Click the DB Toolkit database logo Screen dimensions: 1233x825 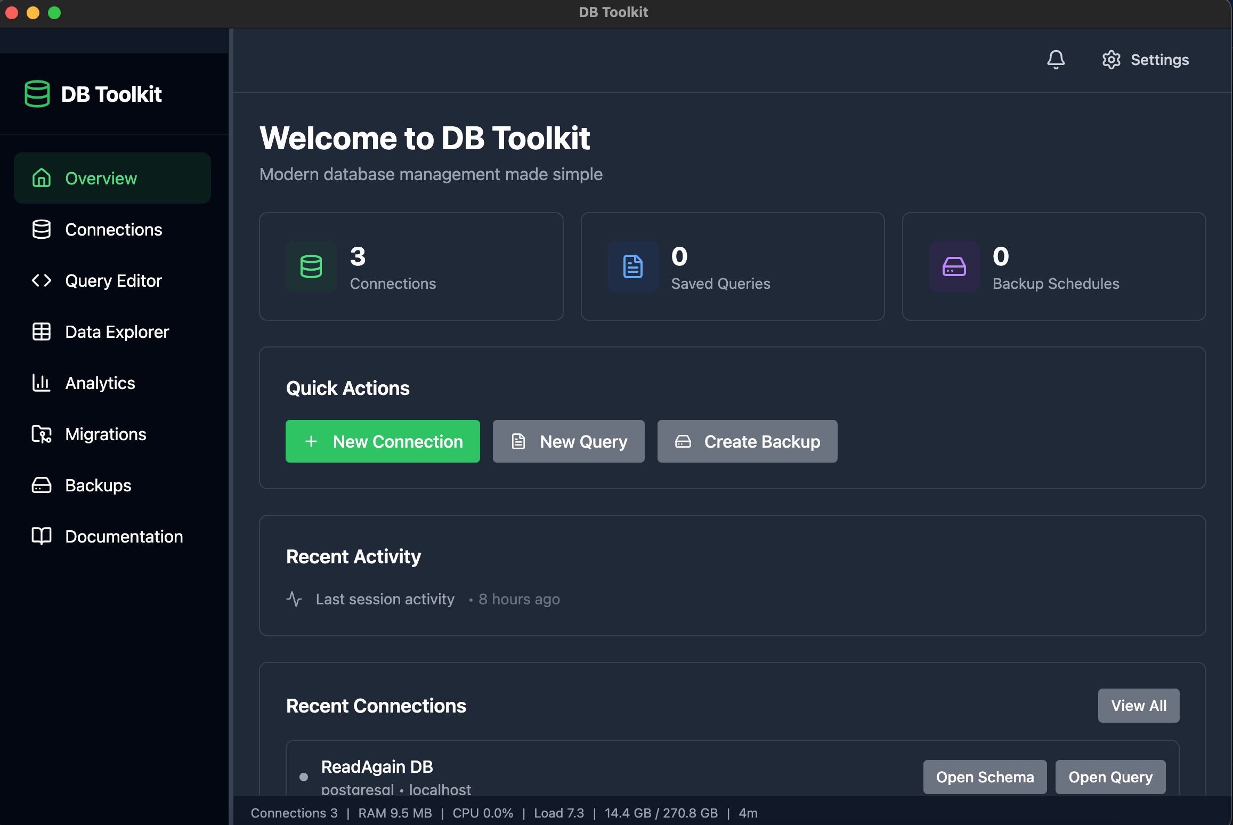tap(37, 94)
